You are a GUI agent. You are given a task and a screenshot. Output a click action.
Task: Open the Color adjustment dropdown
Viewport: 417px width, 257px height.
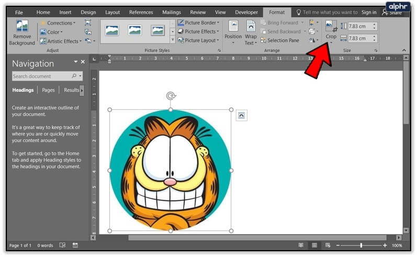coord(51,32)
